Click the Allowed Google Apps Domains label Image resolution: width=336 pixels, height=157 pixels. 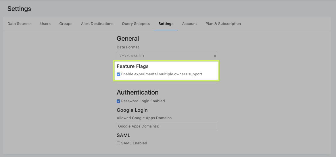[x=144, y=118]
